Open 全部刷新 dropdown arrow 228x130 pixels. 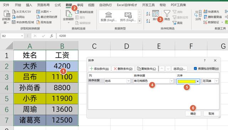pyautogui.click(x=68, y=23)
